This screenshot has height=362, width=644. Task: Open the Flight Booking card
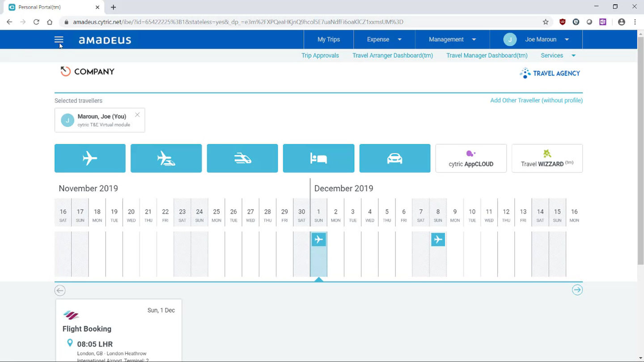pyautogui.click(x=119, y=331)
